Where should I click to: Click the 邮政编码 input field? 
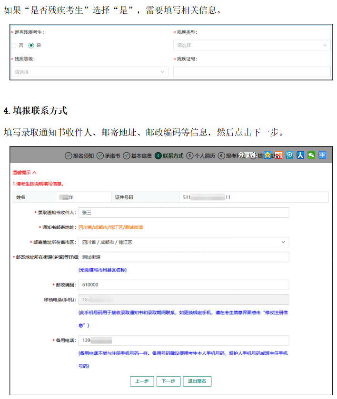(x=184, y=284)
